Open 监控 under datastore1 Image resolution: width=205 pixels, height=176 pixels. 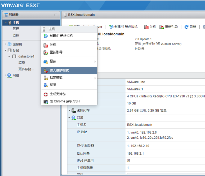coord(22,62)
